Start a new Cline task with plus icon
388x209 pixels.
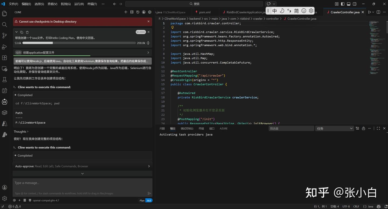(x=126, y=12)
